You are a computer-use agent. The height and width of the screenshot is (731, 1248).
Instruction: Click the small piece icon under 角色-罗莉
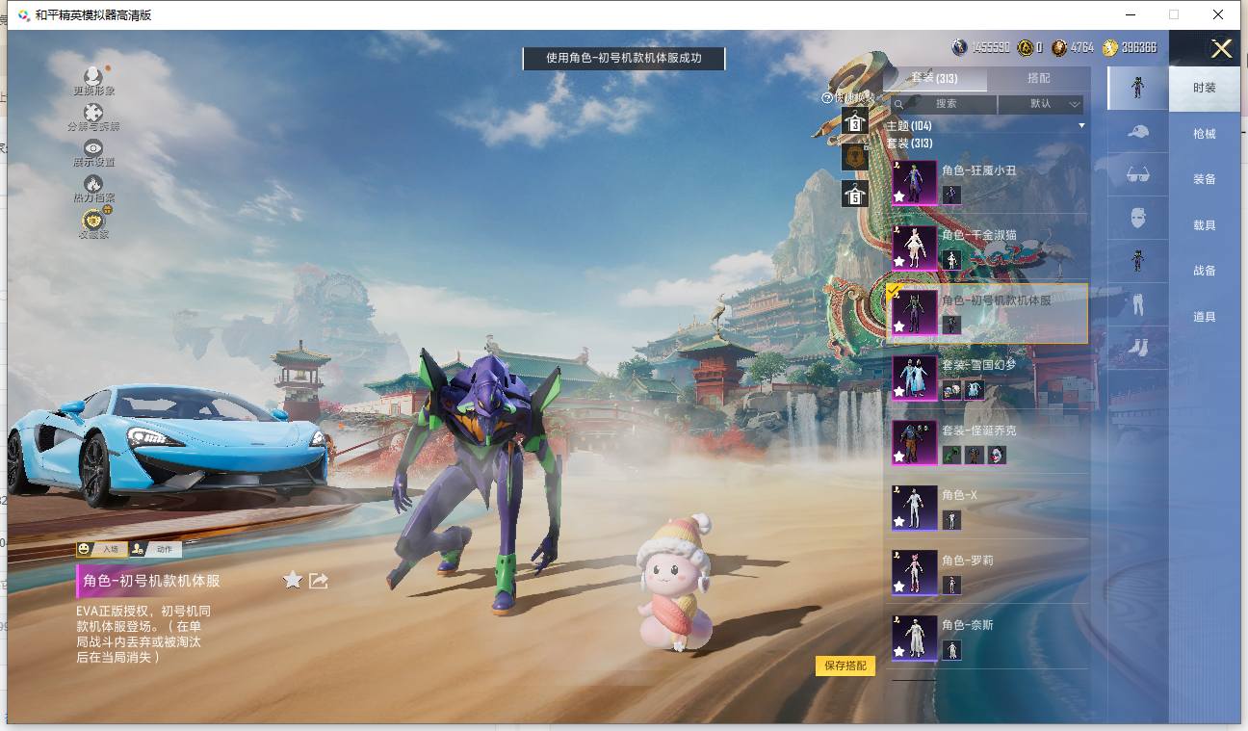(x=951, y=585)
